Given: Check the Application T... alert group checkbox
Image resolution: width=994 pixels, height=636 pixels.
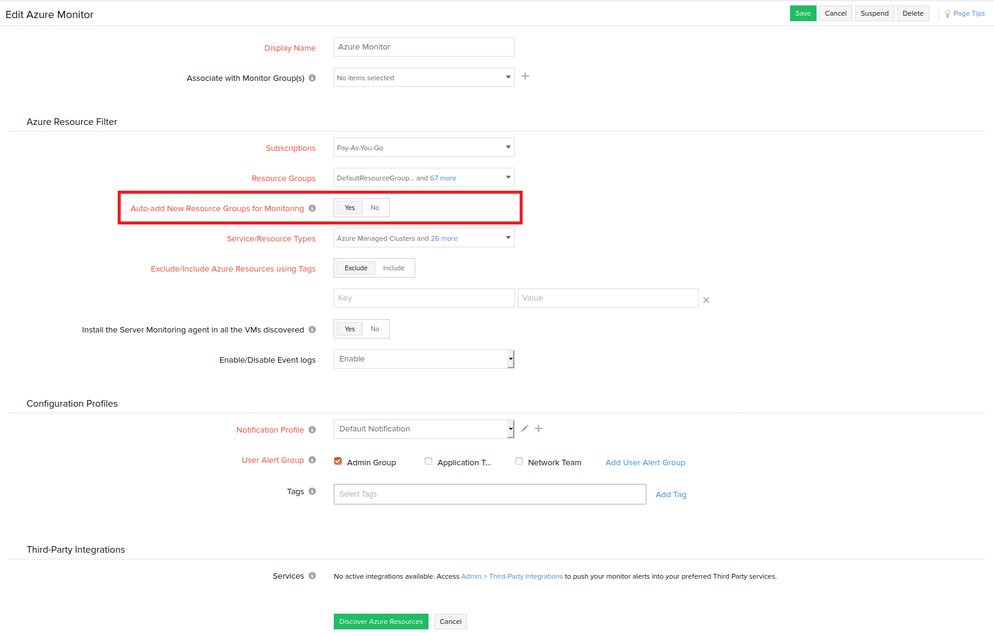Looking at the screenshot, I should tap(429, 461).
